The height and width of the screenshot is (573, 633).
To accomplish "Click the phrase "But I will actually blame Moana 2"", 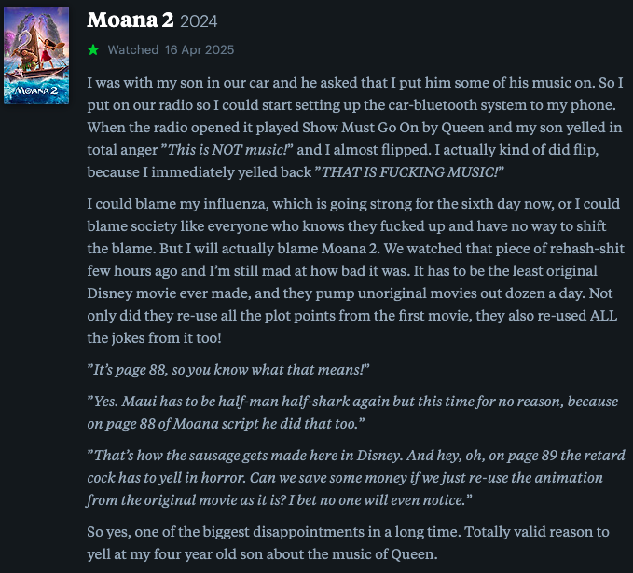I will 269,249.
